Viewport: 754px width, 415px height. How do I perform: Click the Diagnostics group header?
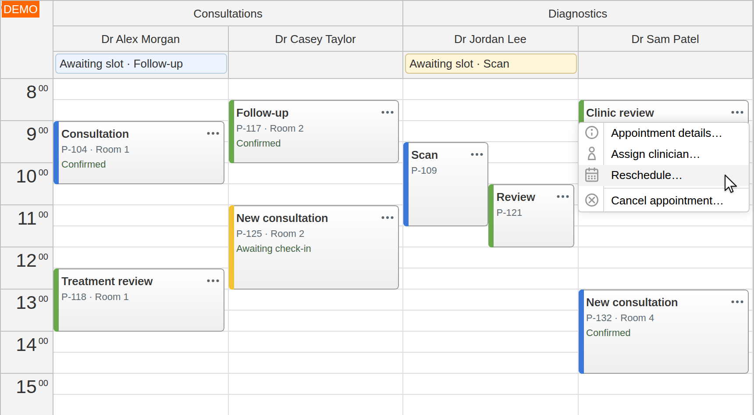click(578, 14)
